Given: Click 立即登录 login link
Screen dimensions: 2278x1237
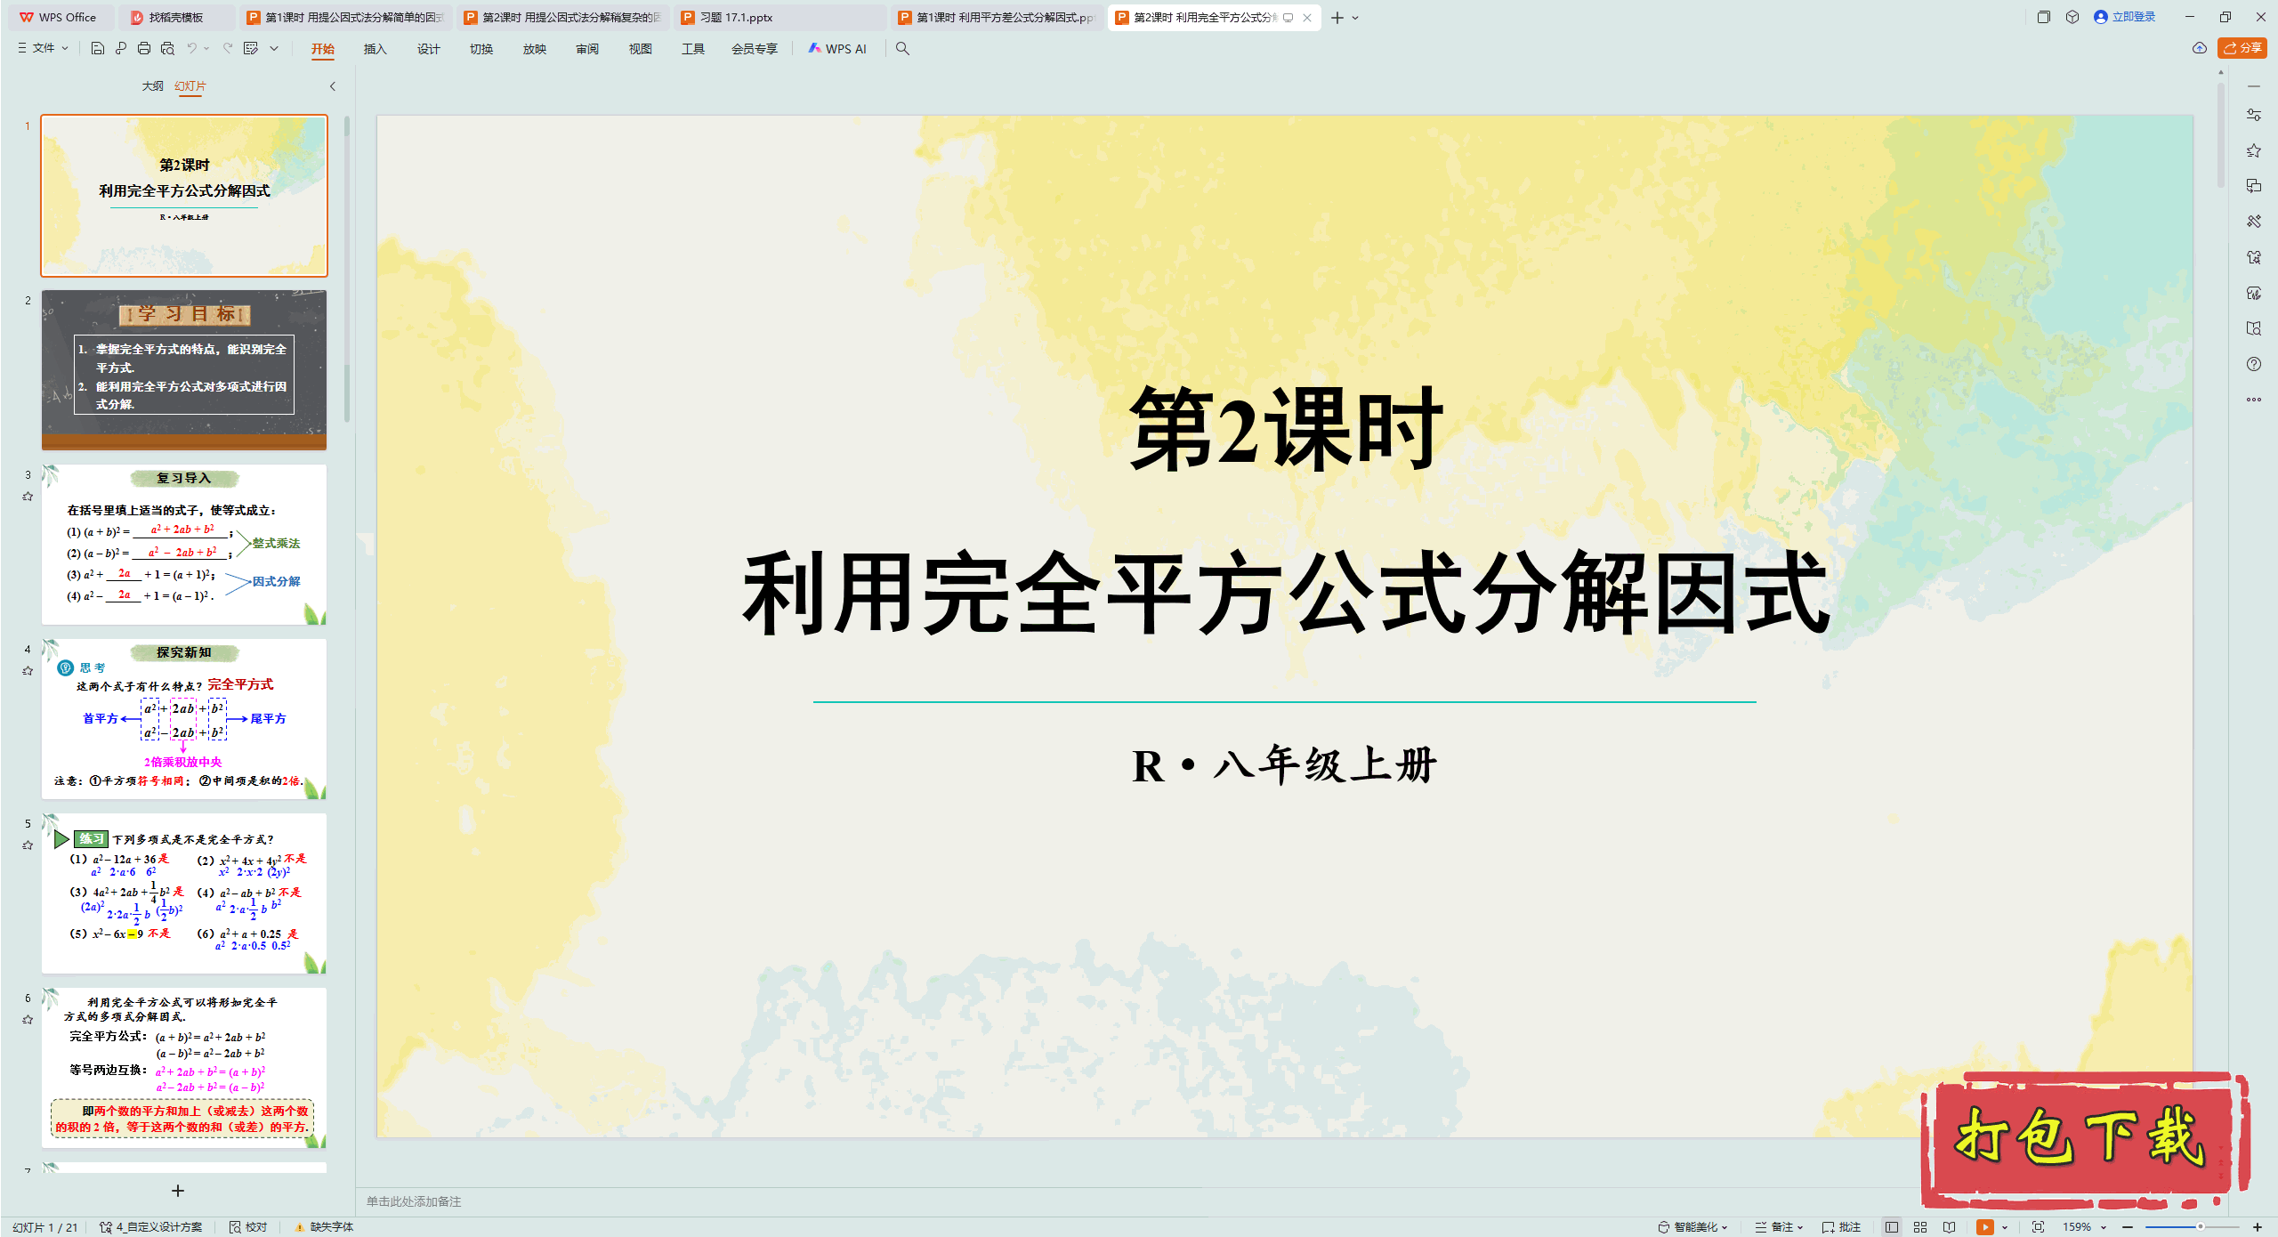Looking at the screenshot, I should click(2125, 17).
